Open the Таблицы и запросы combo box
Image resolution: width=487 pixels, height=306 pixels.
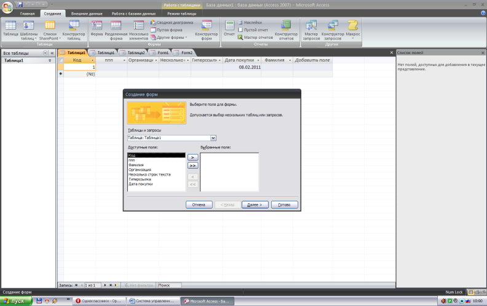pyautogui.click(x=213, y=138)
